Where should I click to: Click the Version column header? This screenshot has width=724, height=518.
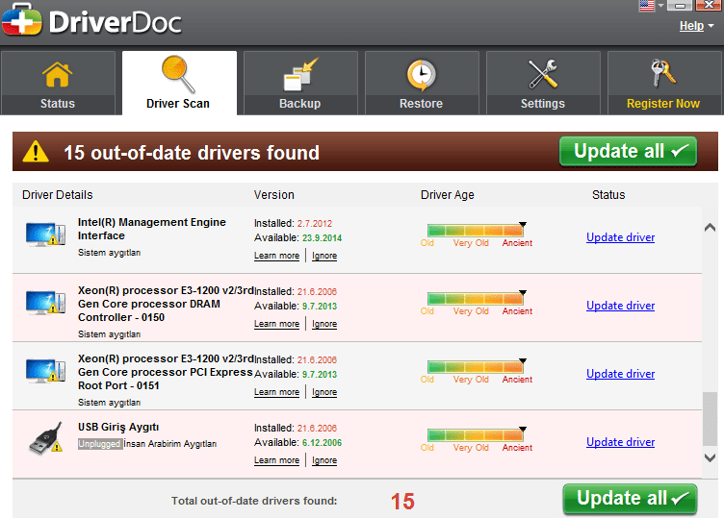click(x=273, y=195)
